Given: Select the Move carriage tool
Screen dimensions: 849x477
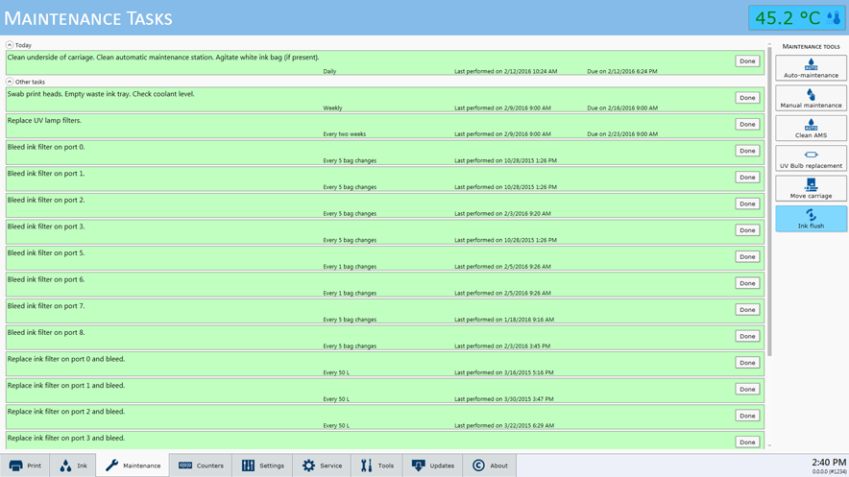Looking at the screenshot, I should (811, 188).
